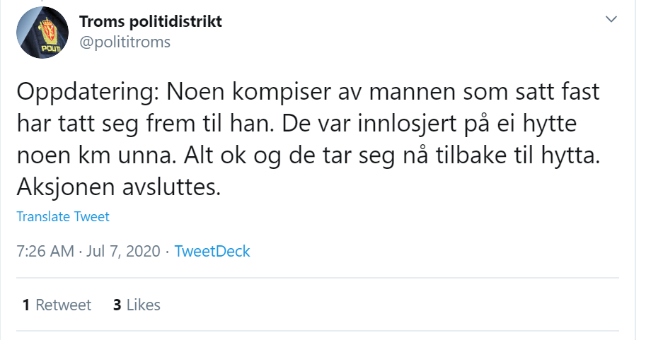Click the word Oppdatering in the tweet

(x=76, y=93)
